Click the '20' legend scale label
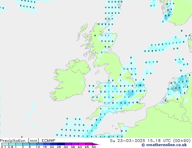This screenshot has height=148, width=192. (52, 147)
